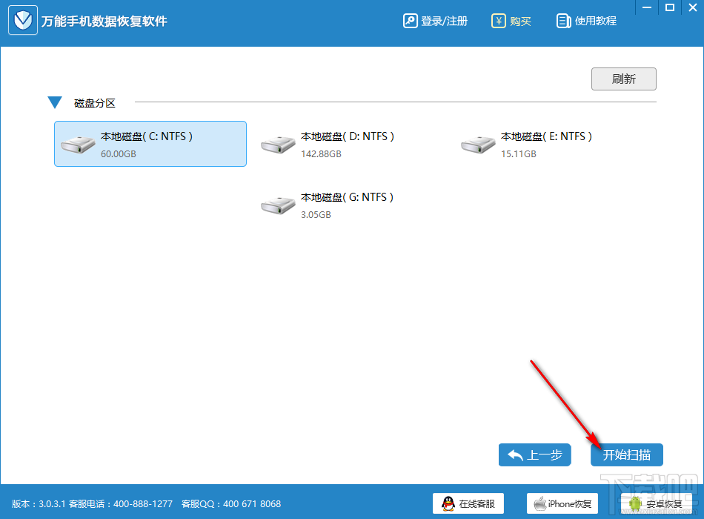This screenshot has height=519, width=704.
Task: Click 开始扫描 to start scanning
Action: pyautogui.click(x=626, y=455)
